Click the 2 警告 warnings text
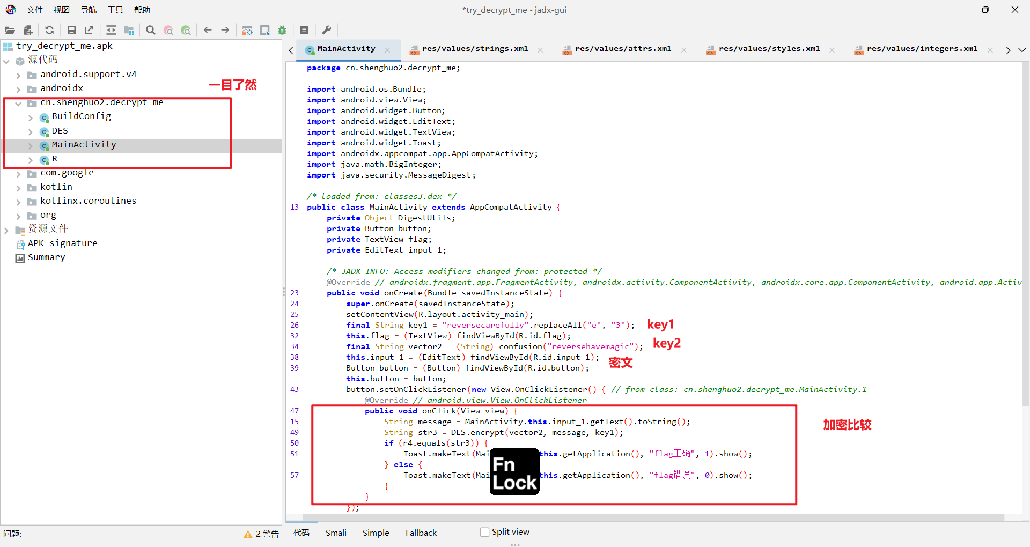 [267, 534]
